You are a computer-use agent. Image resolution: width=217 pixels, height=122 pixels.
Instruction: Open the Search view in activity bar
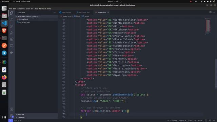12,20
